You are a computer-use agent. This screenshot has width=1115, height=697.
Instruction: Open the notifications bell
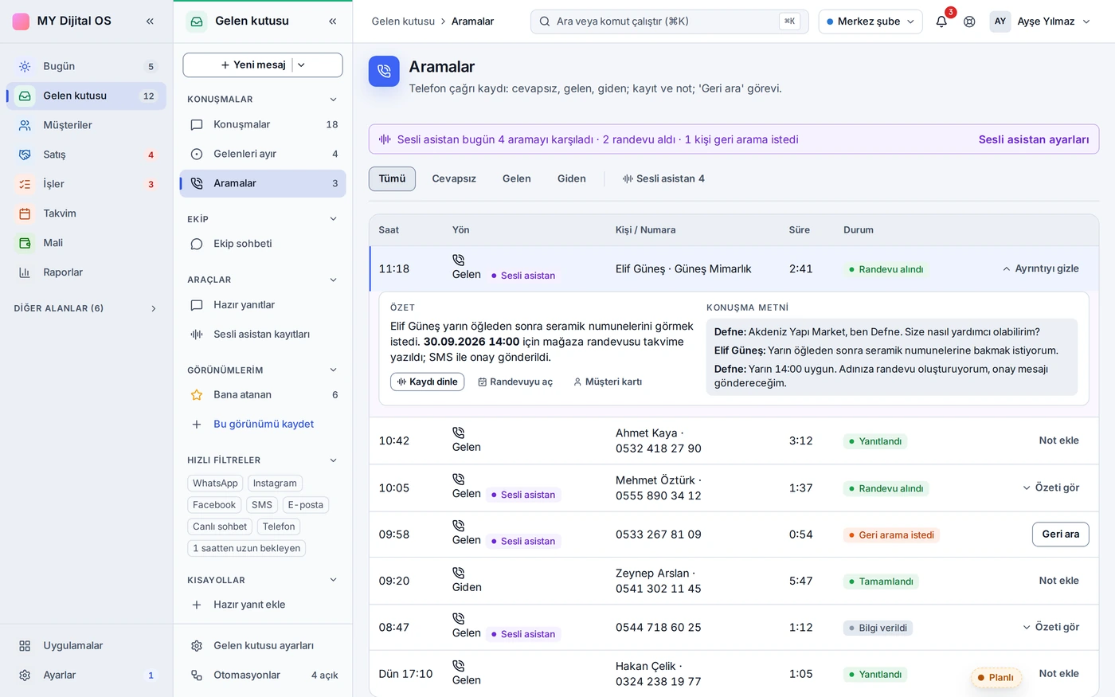[x=941, y=22]
